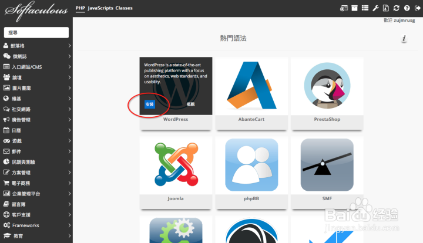This screenshot has width=423, height=243.
Task: Switch to the JavaScripts tab
Action: [100, 8]
